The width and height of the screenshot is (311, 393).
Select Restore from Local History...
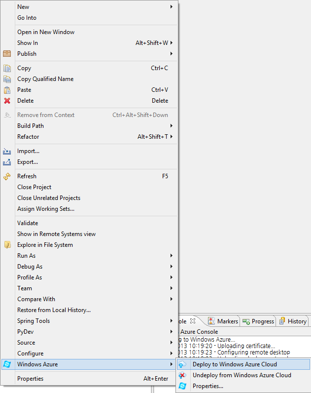tap(89, 310)
